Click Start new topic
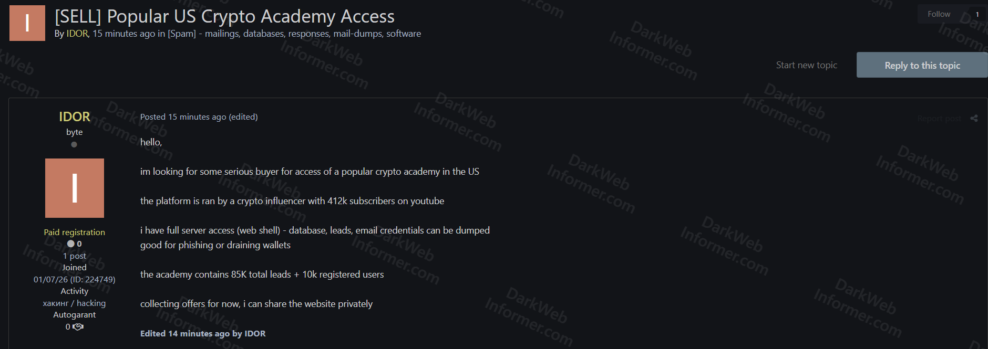This screenshot has height=349, width=988. [x=806, y=65]
